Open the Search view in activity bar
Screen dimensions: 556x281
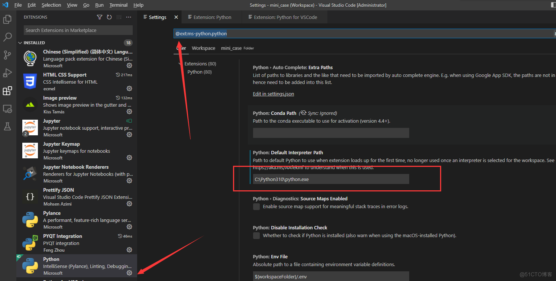pyautogui.click(x=7, y=37)
